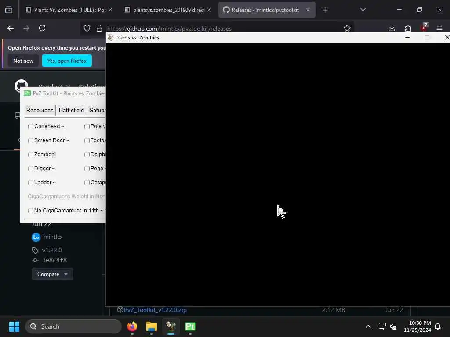Screen dimensions: 450x337
Task: Reload the GitHub releases page
Action: [x=42, y=28]
